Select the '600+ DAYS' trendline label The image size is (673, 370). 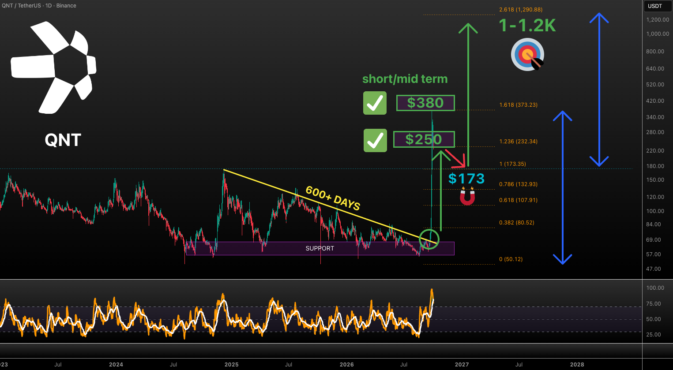point(333,198)
